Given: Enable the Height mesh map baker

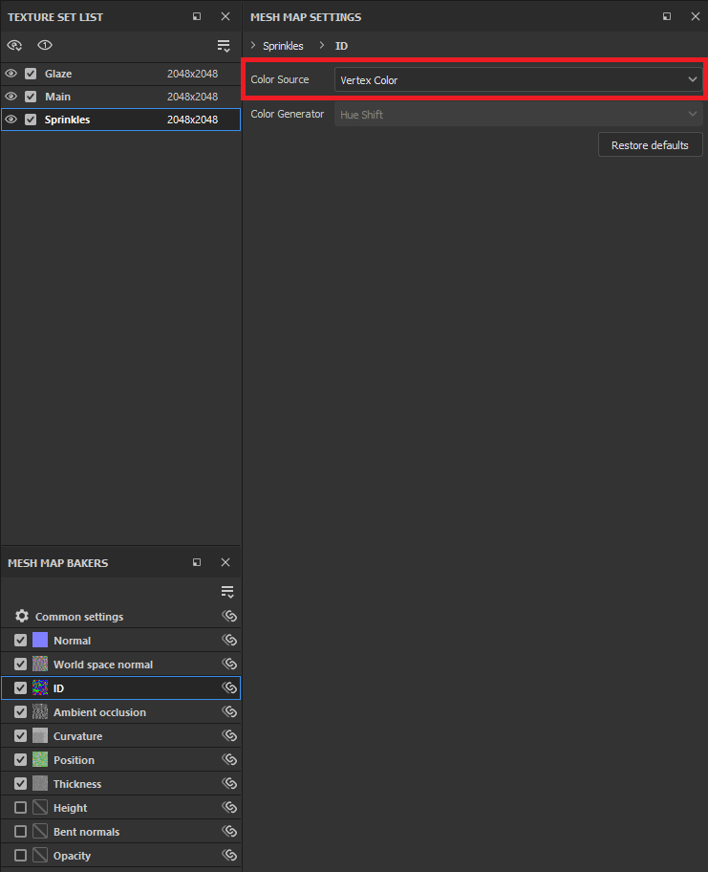Looking at the screenshot, I should click(x=21, y=808).
